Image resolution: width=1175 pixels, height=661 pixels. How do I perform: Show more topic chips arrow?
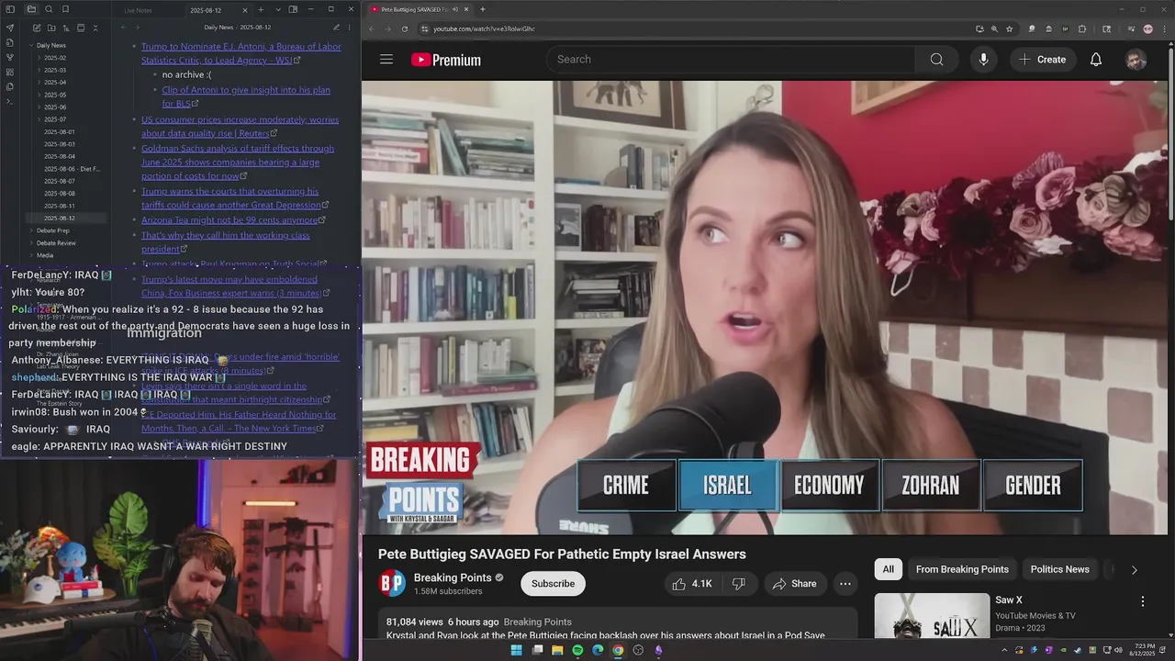coord(1134,570)
